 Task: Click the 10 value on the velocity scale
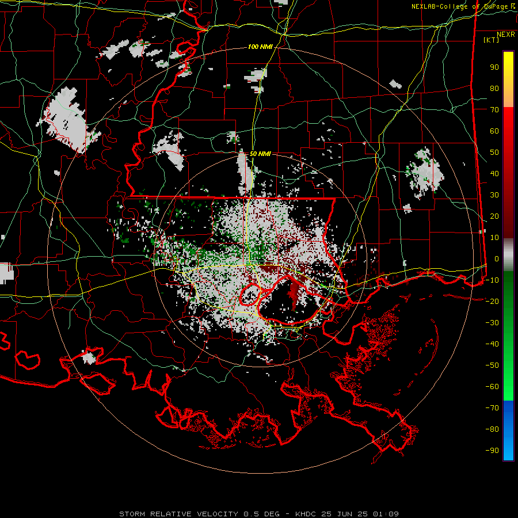[x=494, y=238]
